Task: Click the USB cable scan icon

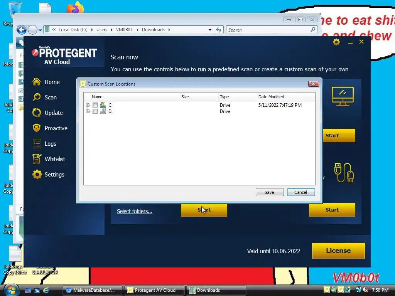Action: (x=344, y=172)
